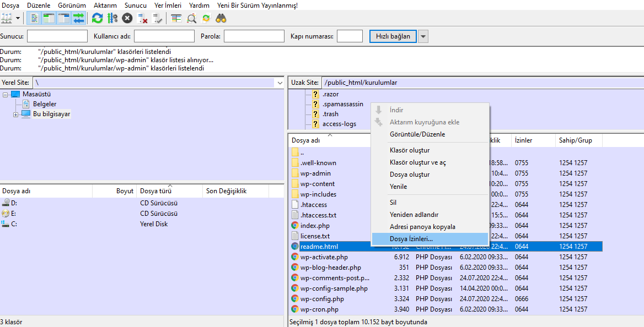Expand the Yerel Site path dropdown
The image size is (644, 327).
[280, 83]
